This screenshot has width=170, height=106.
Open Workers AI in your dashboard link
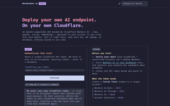pos(120,63)
